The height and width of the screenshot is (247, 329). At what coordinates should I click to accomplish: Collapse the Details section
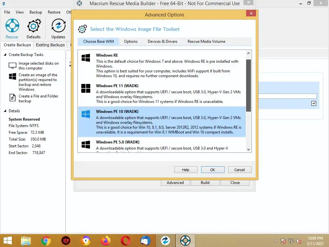coord(5,111)
